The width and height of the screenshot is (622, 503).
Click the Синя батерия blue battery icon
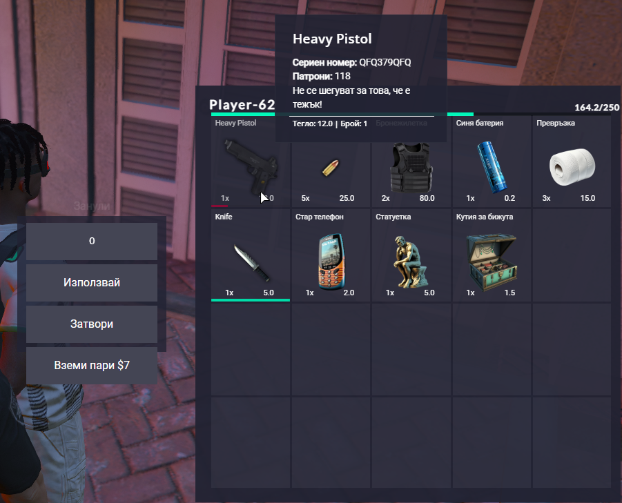[x=491, y=167]
